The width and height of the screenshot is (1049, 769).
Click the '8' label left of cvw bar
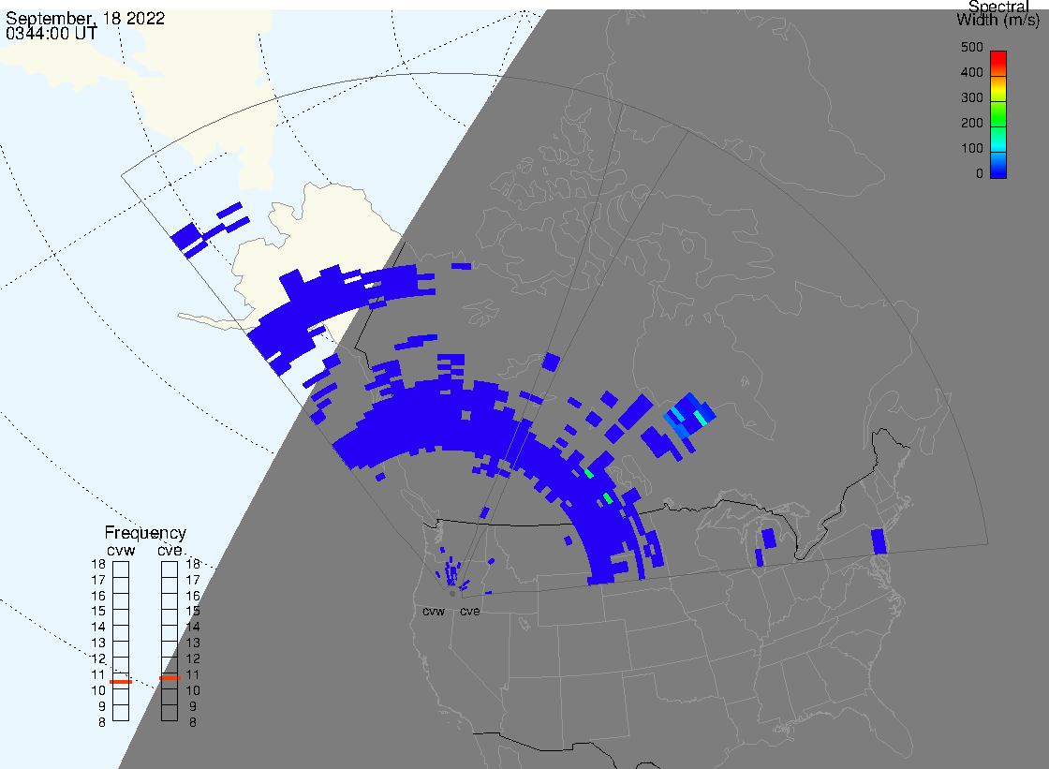point(102,723)
